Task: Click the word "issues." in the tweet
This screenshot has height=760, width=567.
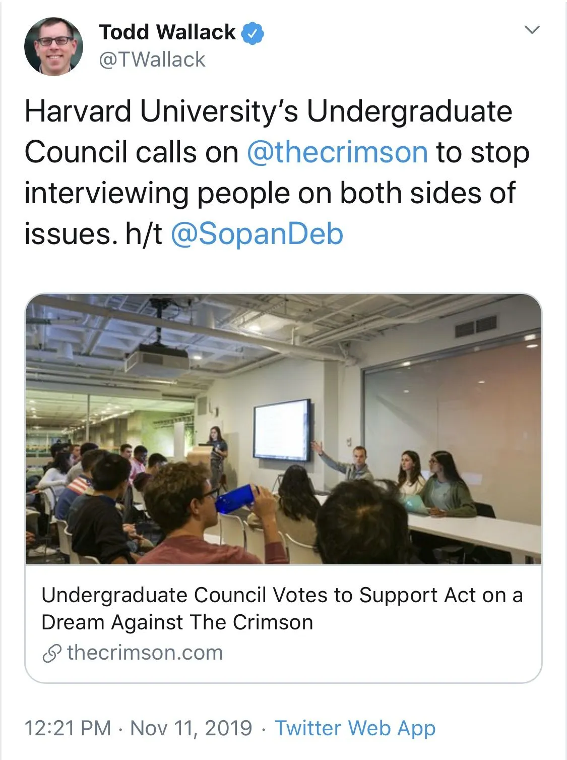Action: 68,234
